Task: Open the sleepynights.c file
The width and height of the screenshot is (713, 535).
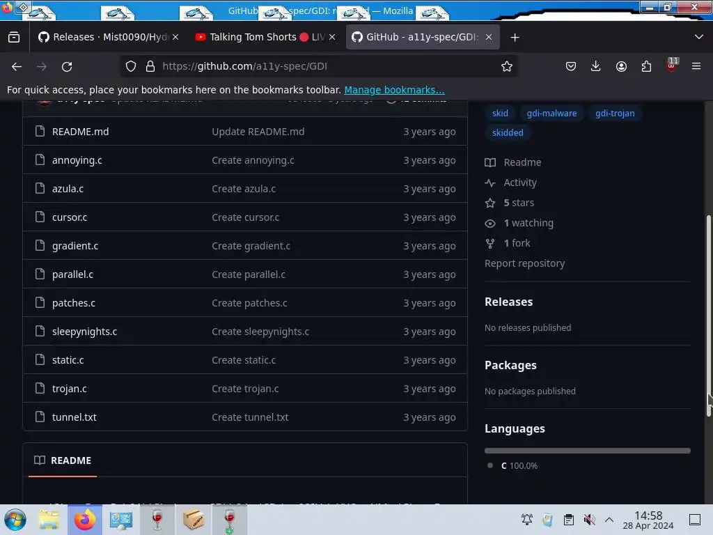Action: coord(84,332)
